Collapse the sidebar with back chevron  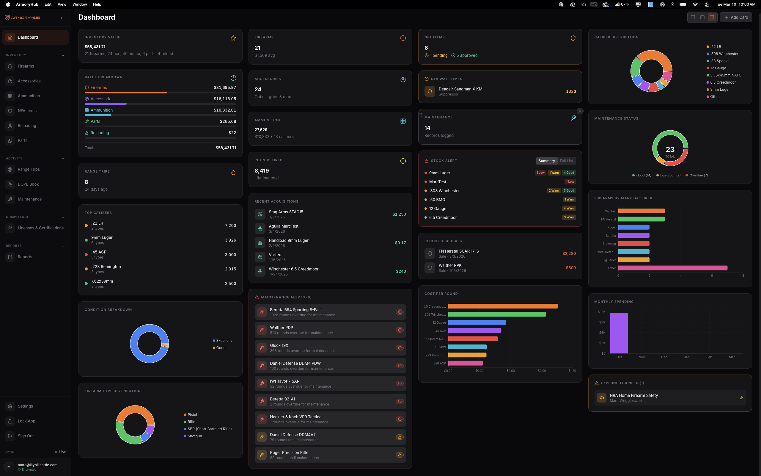click(62, 18)
